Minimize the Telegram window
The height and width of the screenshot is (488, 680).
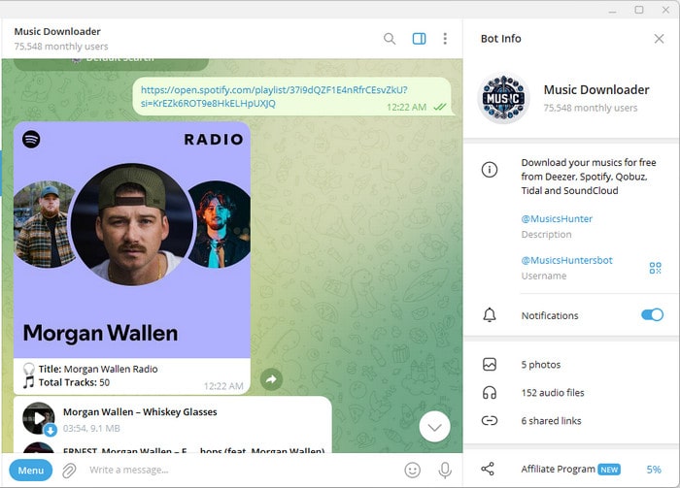612,11
